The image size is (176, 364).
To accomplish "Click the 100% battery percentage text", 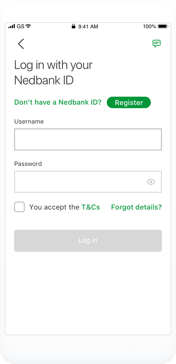I will pyautogui.click(x=149, y=26).
